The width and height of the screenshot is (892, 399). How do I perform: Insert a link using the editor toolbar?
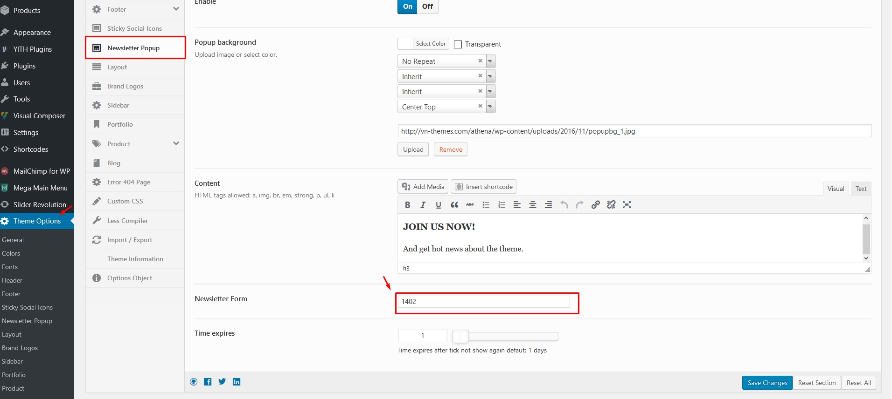[x=595, y=205]
